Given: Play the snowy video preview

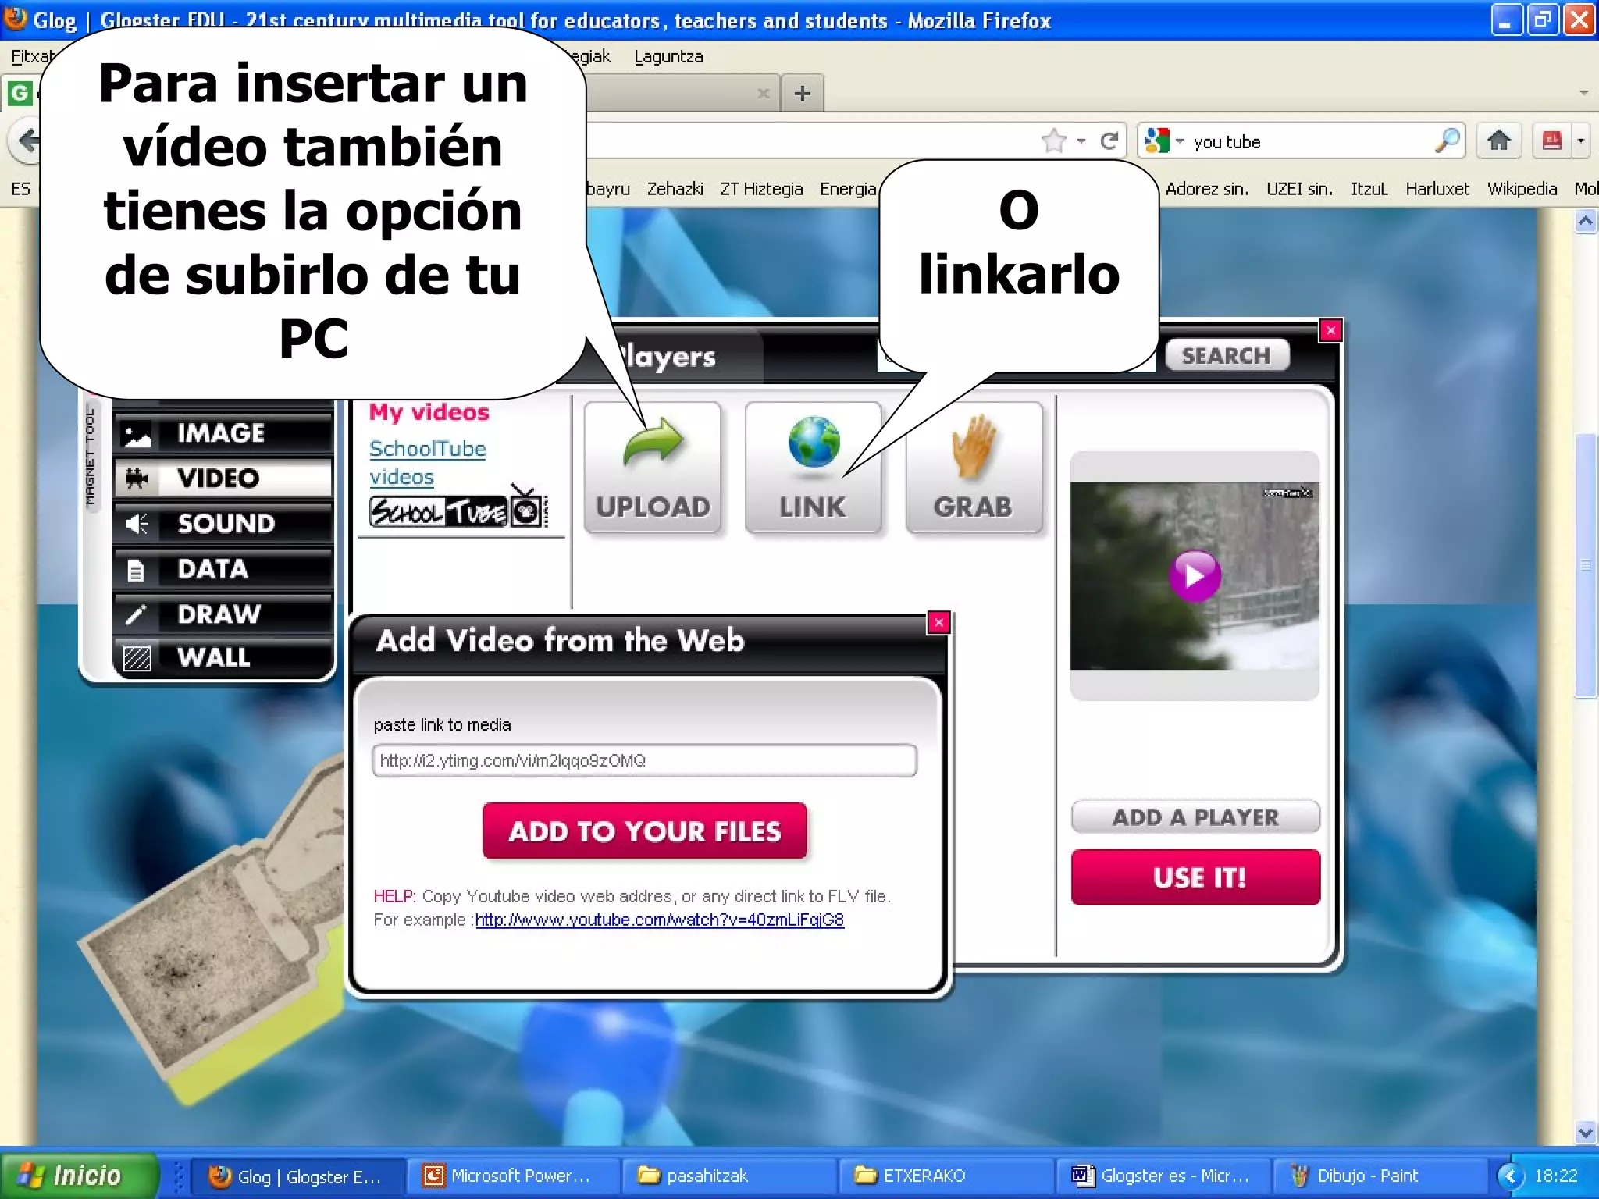Looking at the screenshot, I should pyautogui.click(x=1195, y=576).
